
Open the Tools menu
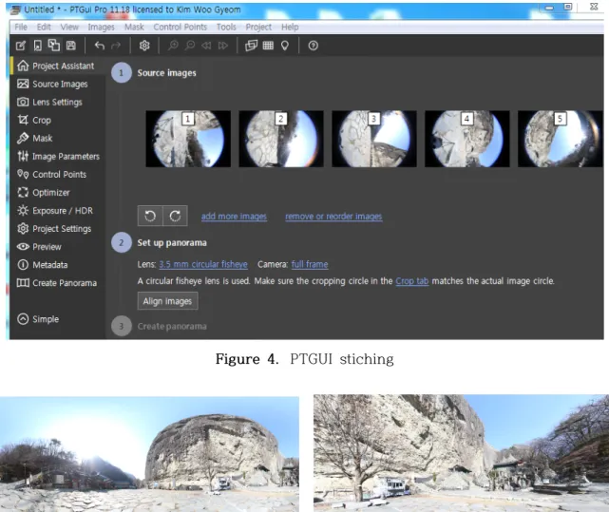[226, 27]
